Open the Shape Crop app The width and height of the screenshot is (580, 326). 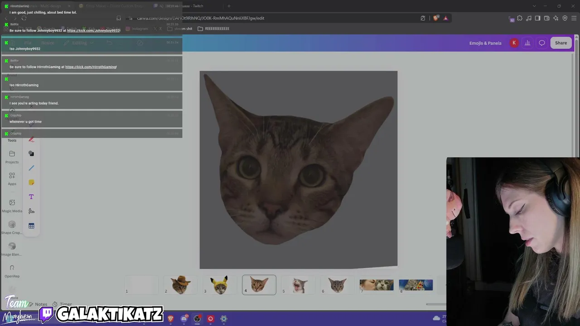[12, 228]
